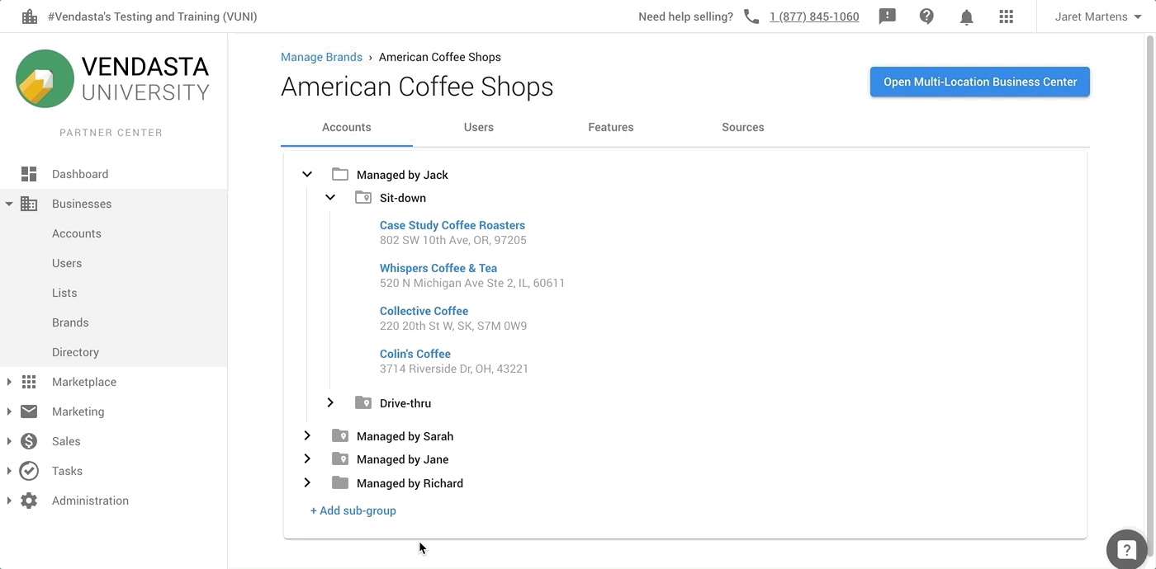Open the feedback message icon

point(888,16)
